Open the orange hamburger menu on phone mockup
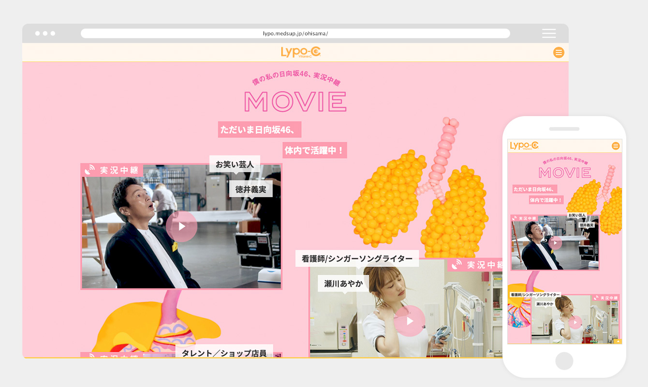Viewport: 648px width, 387px height. click(x=616, y=146)
